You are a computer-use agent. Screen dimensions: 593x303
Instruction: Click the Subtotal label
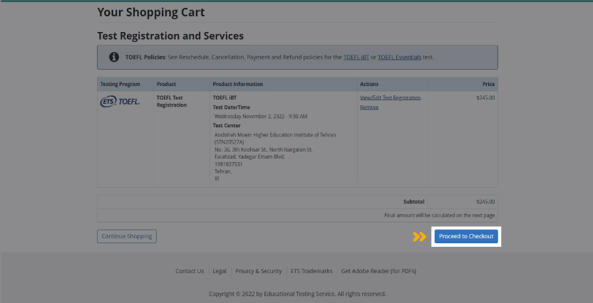pos(413,202)
